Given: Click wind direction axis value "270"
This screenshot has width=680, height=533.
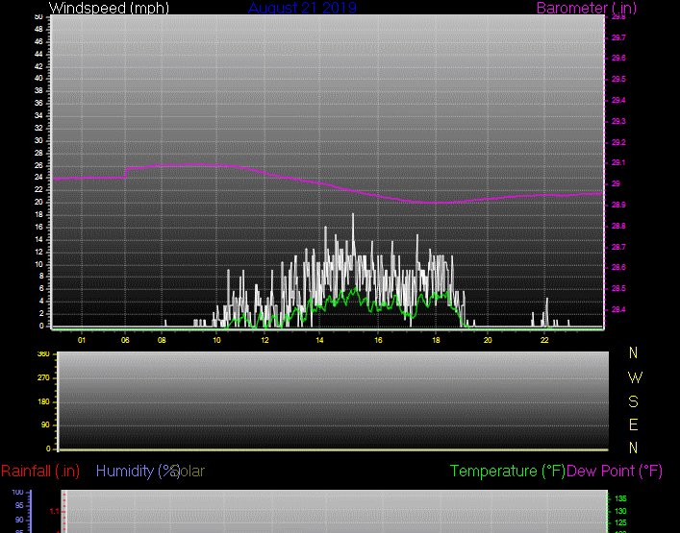Looking at the screenshot, I should 43,378.
